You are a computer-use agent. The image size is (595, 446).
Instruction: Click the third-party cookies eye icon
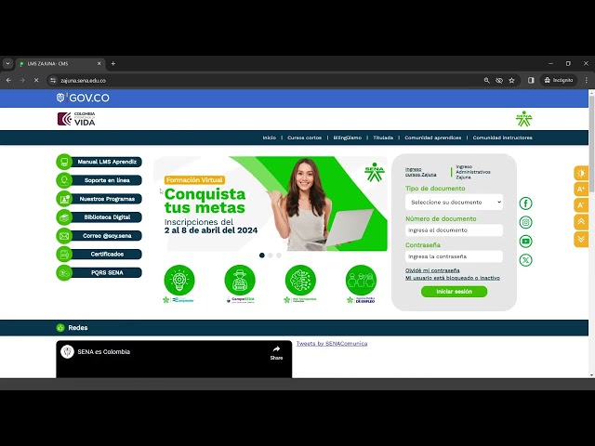point(499,81)
